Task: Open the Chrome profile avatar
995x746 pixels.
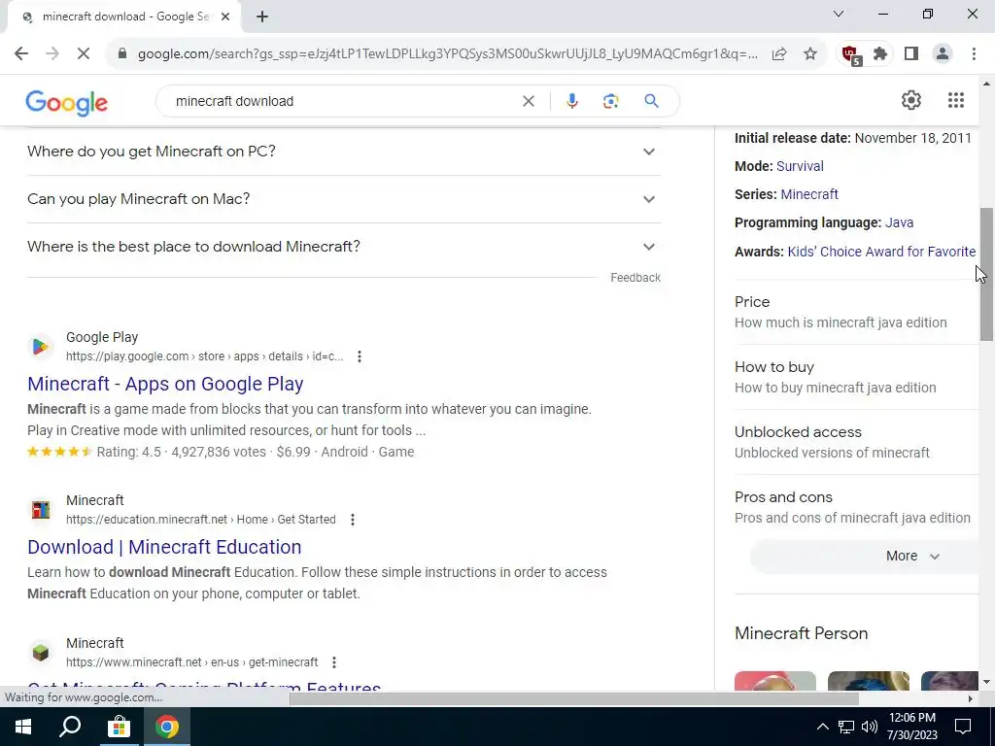Action: pyautogui.click(x=943, y=54)
